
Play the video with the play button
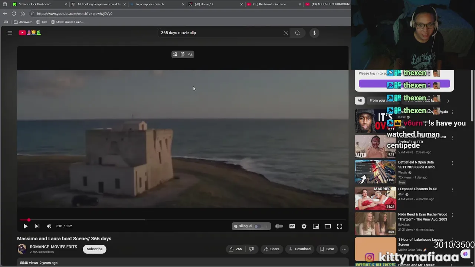(26, 226)
